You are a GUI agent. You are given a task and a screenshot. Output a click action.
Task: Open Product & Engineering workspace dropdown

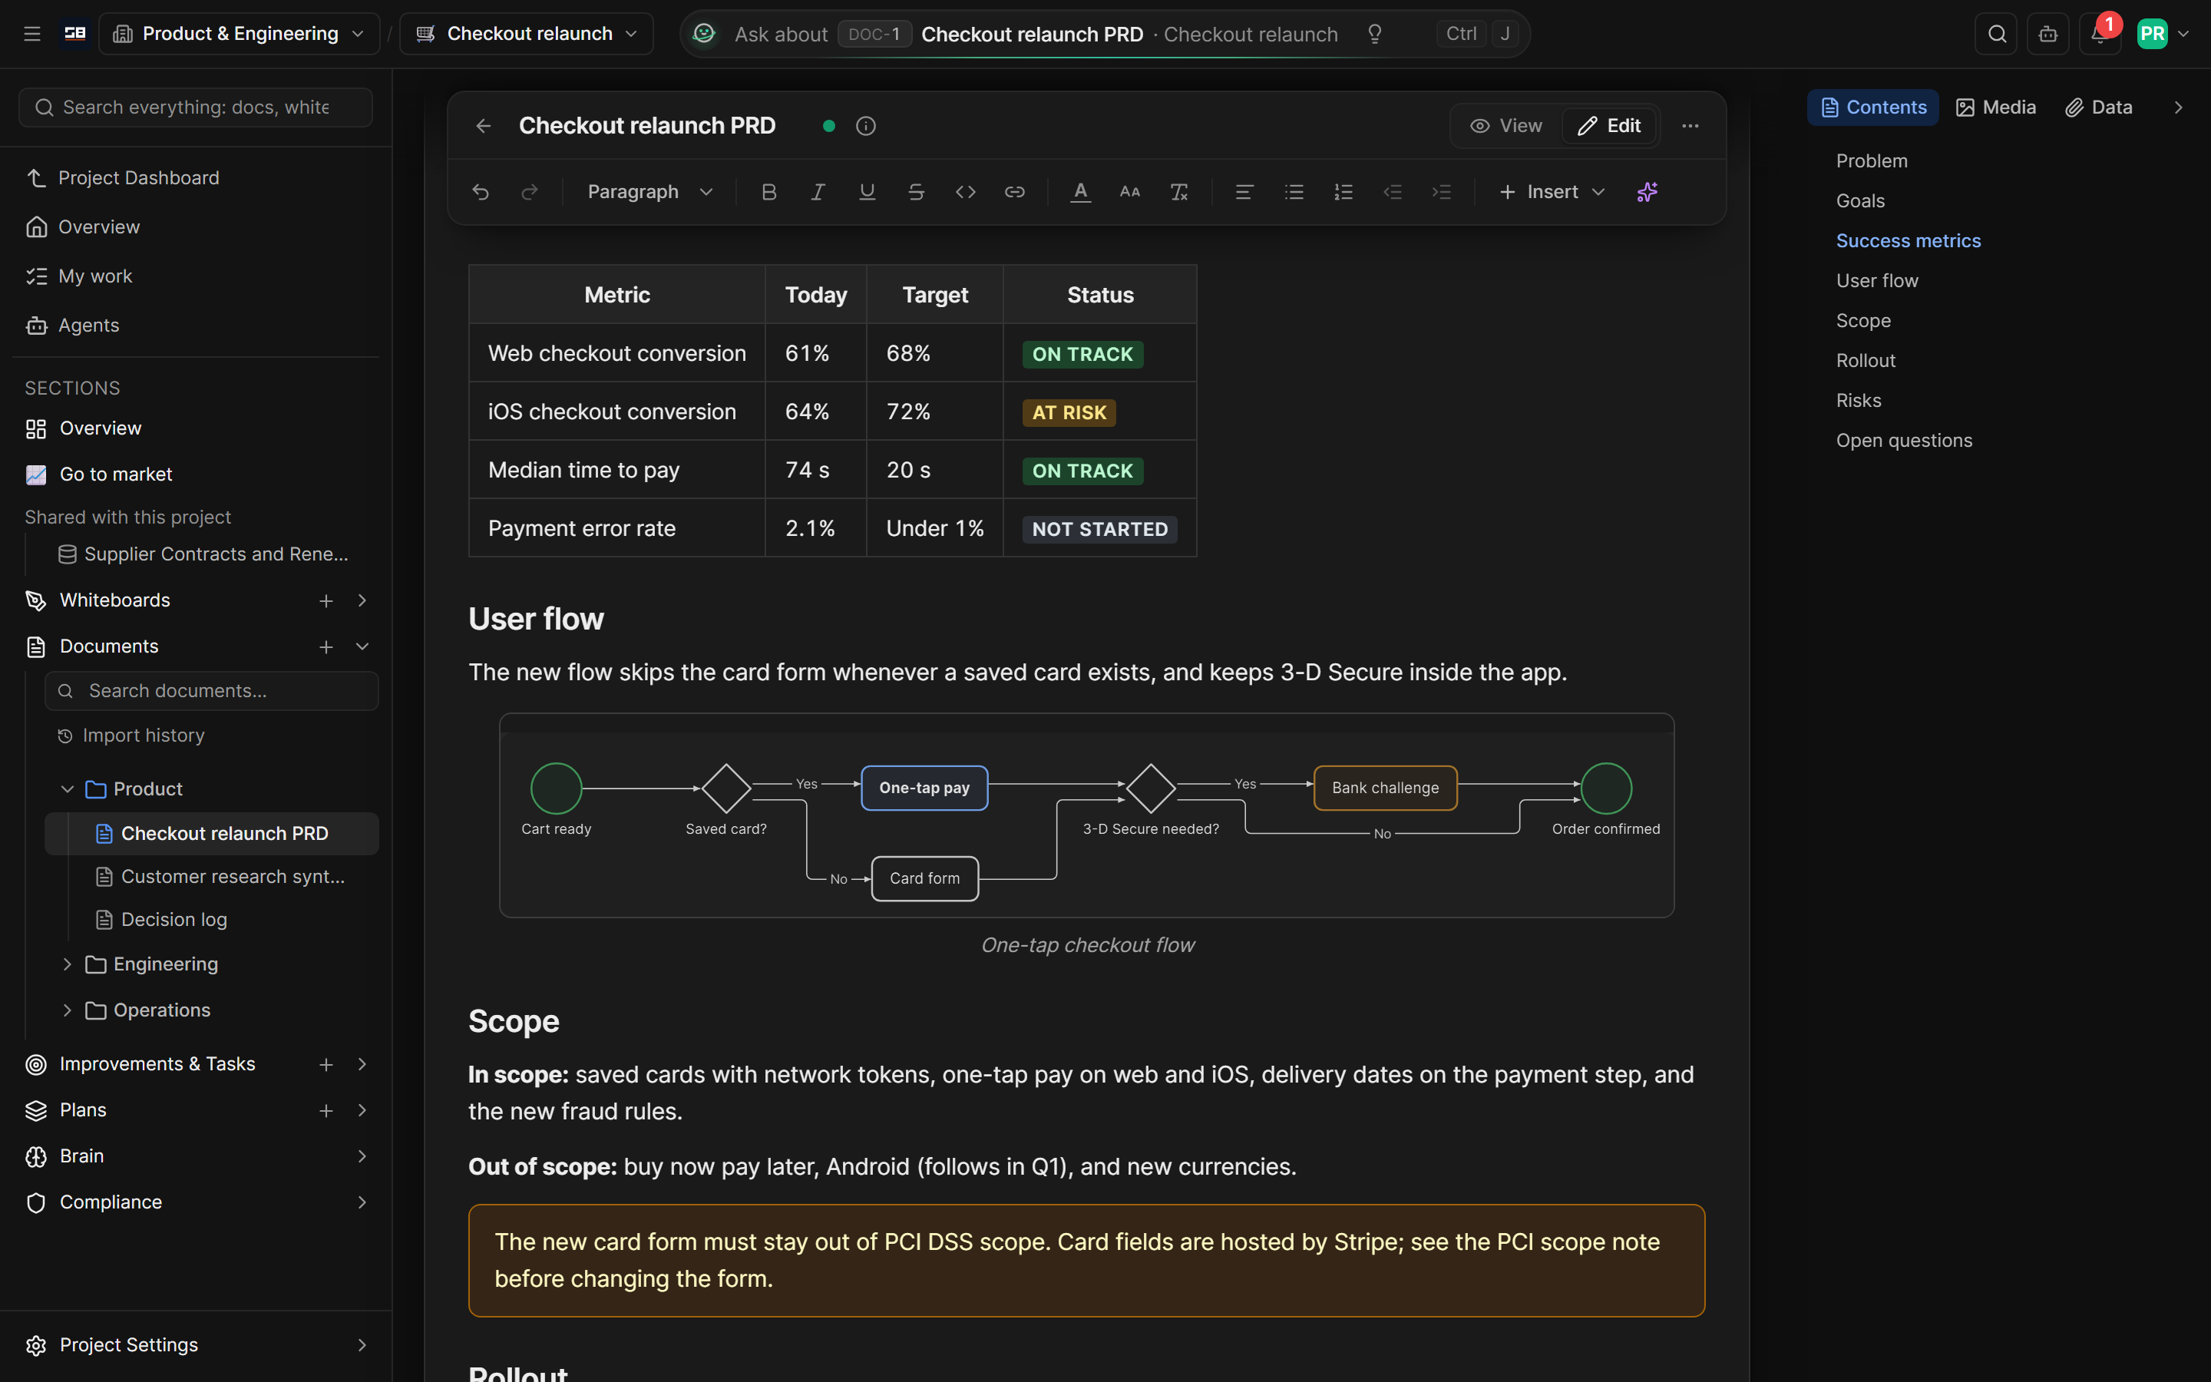click(240, 34)
